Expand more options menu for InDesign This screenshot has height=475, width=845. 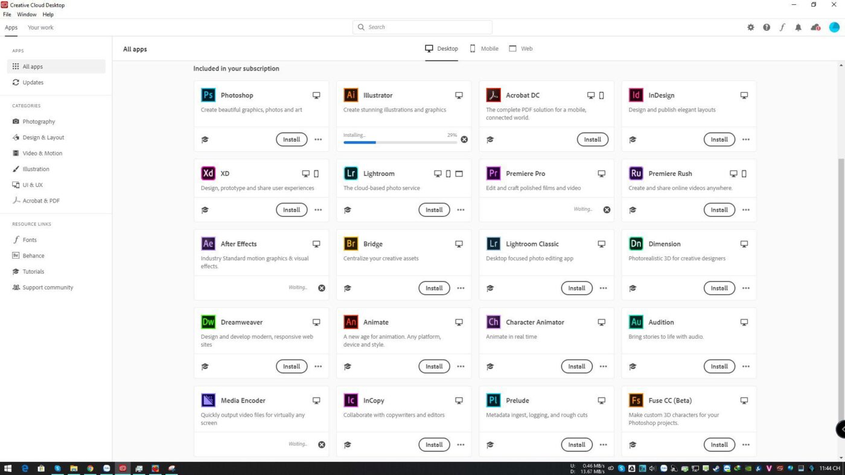746,139
